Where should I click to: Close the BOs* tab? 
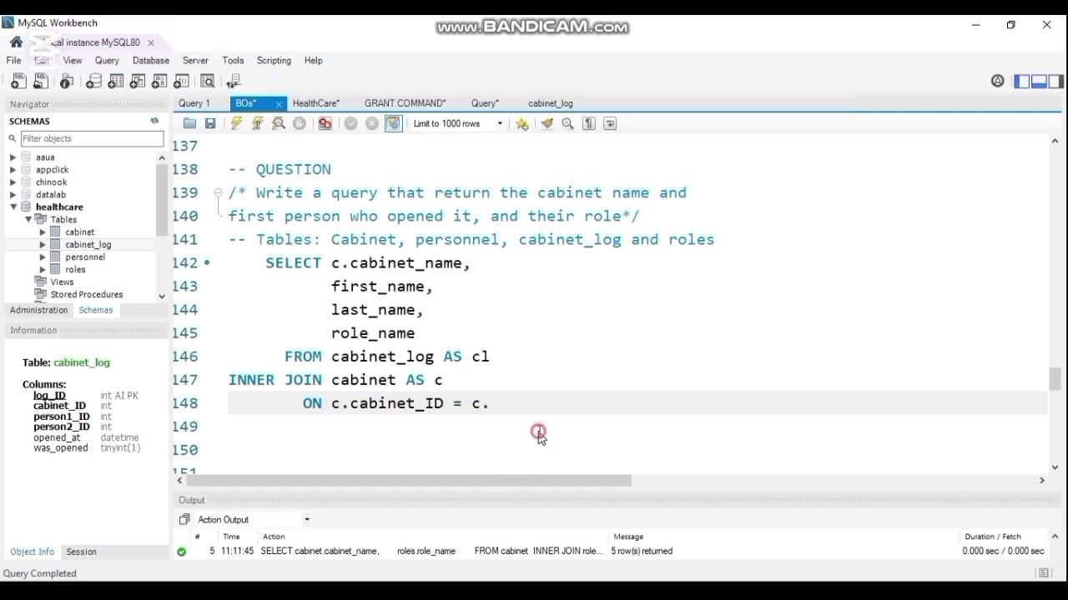point(279,104)
